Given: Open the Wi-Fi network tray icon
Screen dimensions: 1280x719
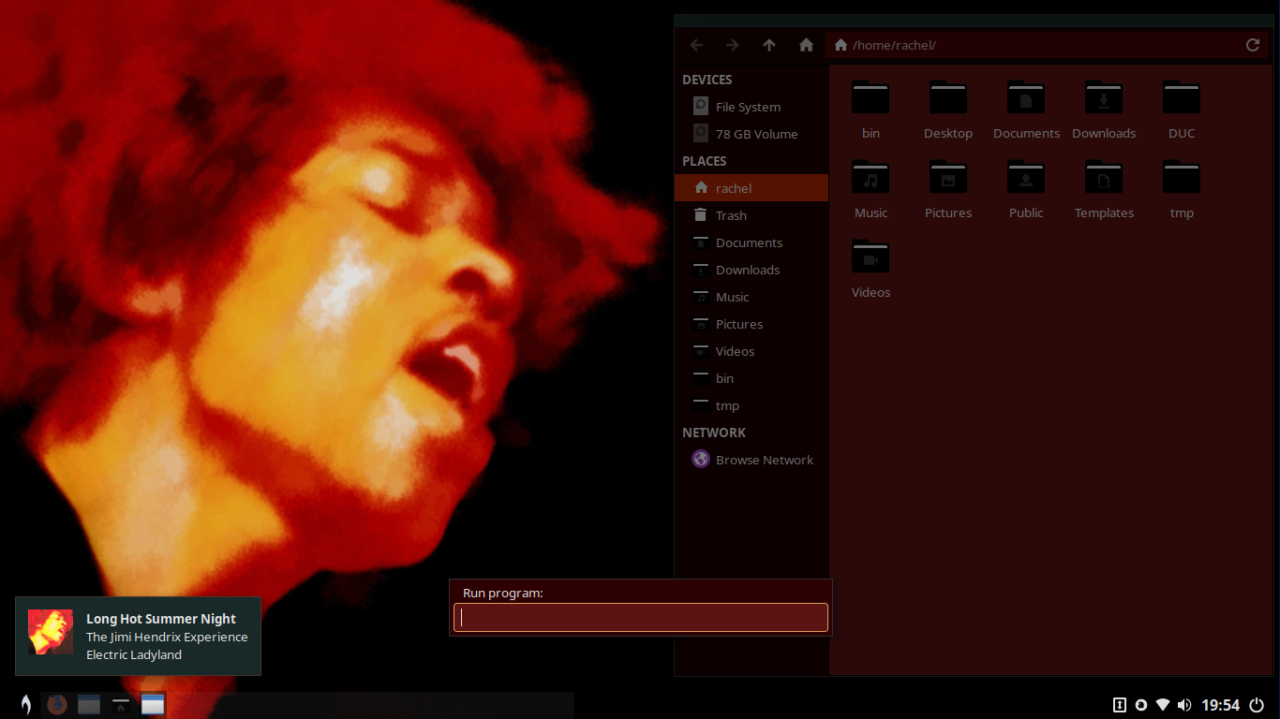Looking at the screenshot, I should (x=1163, y=705).
